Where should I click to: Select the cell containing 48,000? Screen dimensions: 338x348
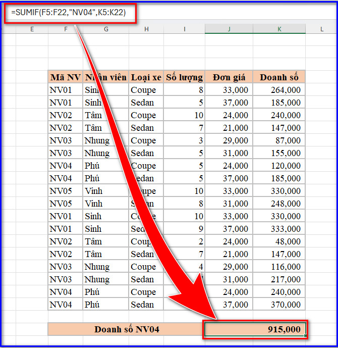[279, 241]
